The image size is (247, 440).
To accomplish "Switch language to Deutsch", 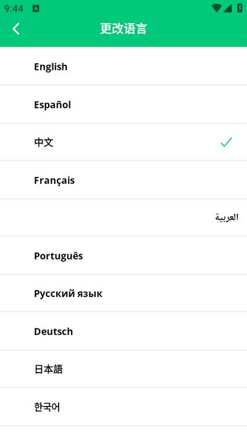I will pos(124,331).
